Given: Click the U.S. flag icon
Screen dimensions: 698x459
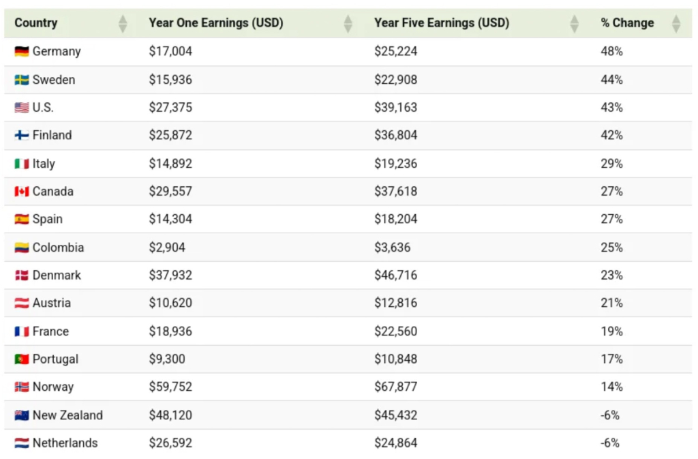Looking at the screenshot, I should click(x=21, y=108).
